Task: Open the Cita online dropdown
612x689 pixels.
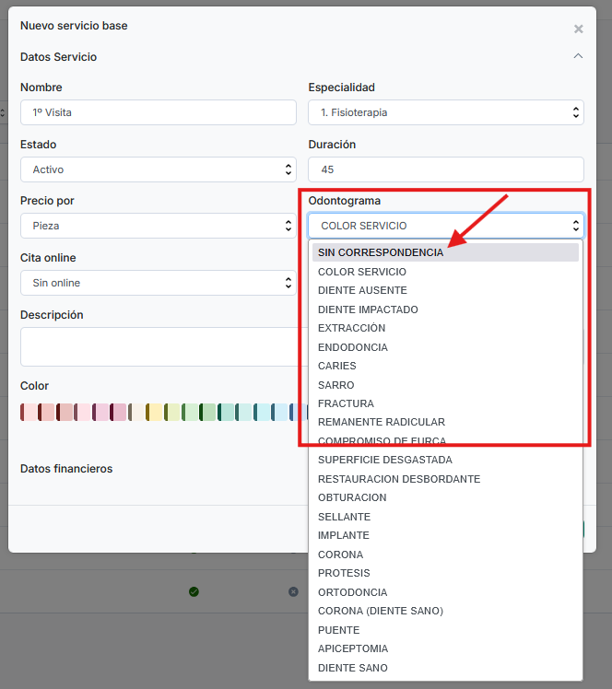Action: pos(158,283)
